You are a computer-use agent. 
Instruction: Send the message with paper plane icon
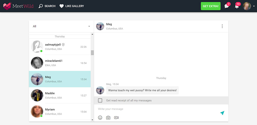coord(222,113)
